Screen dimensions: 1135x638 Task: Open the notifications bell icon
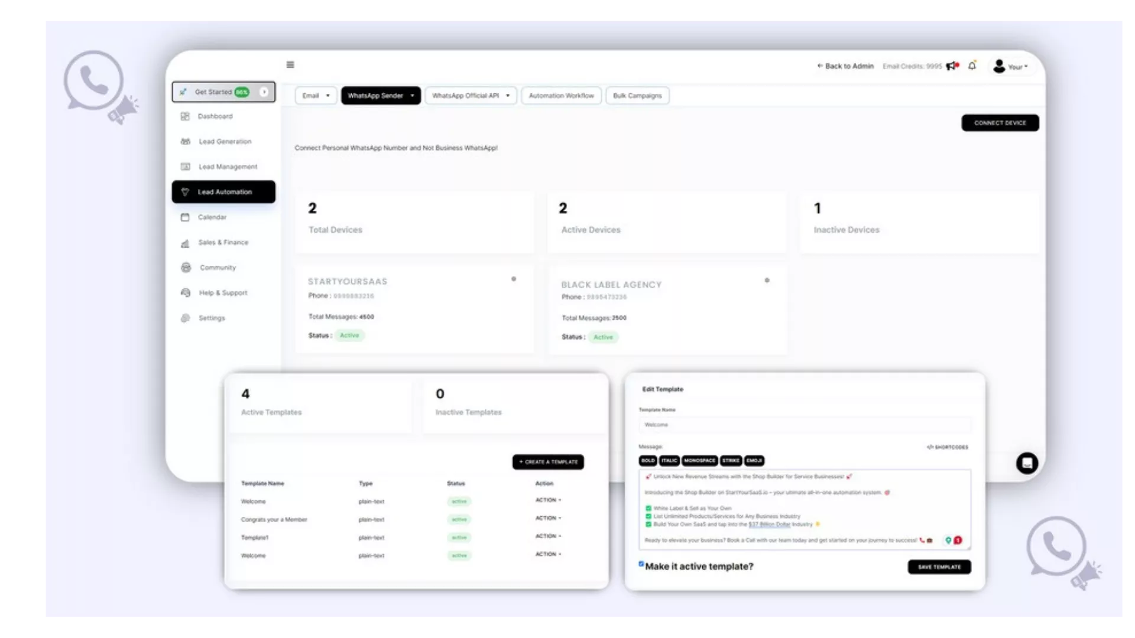[972, 66]
